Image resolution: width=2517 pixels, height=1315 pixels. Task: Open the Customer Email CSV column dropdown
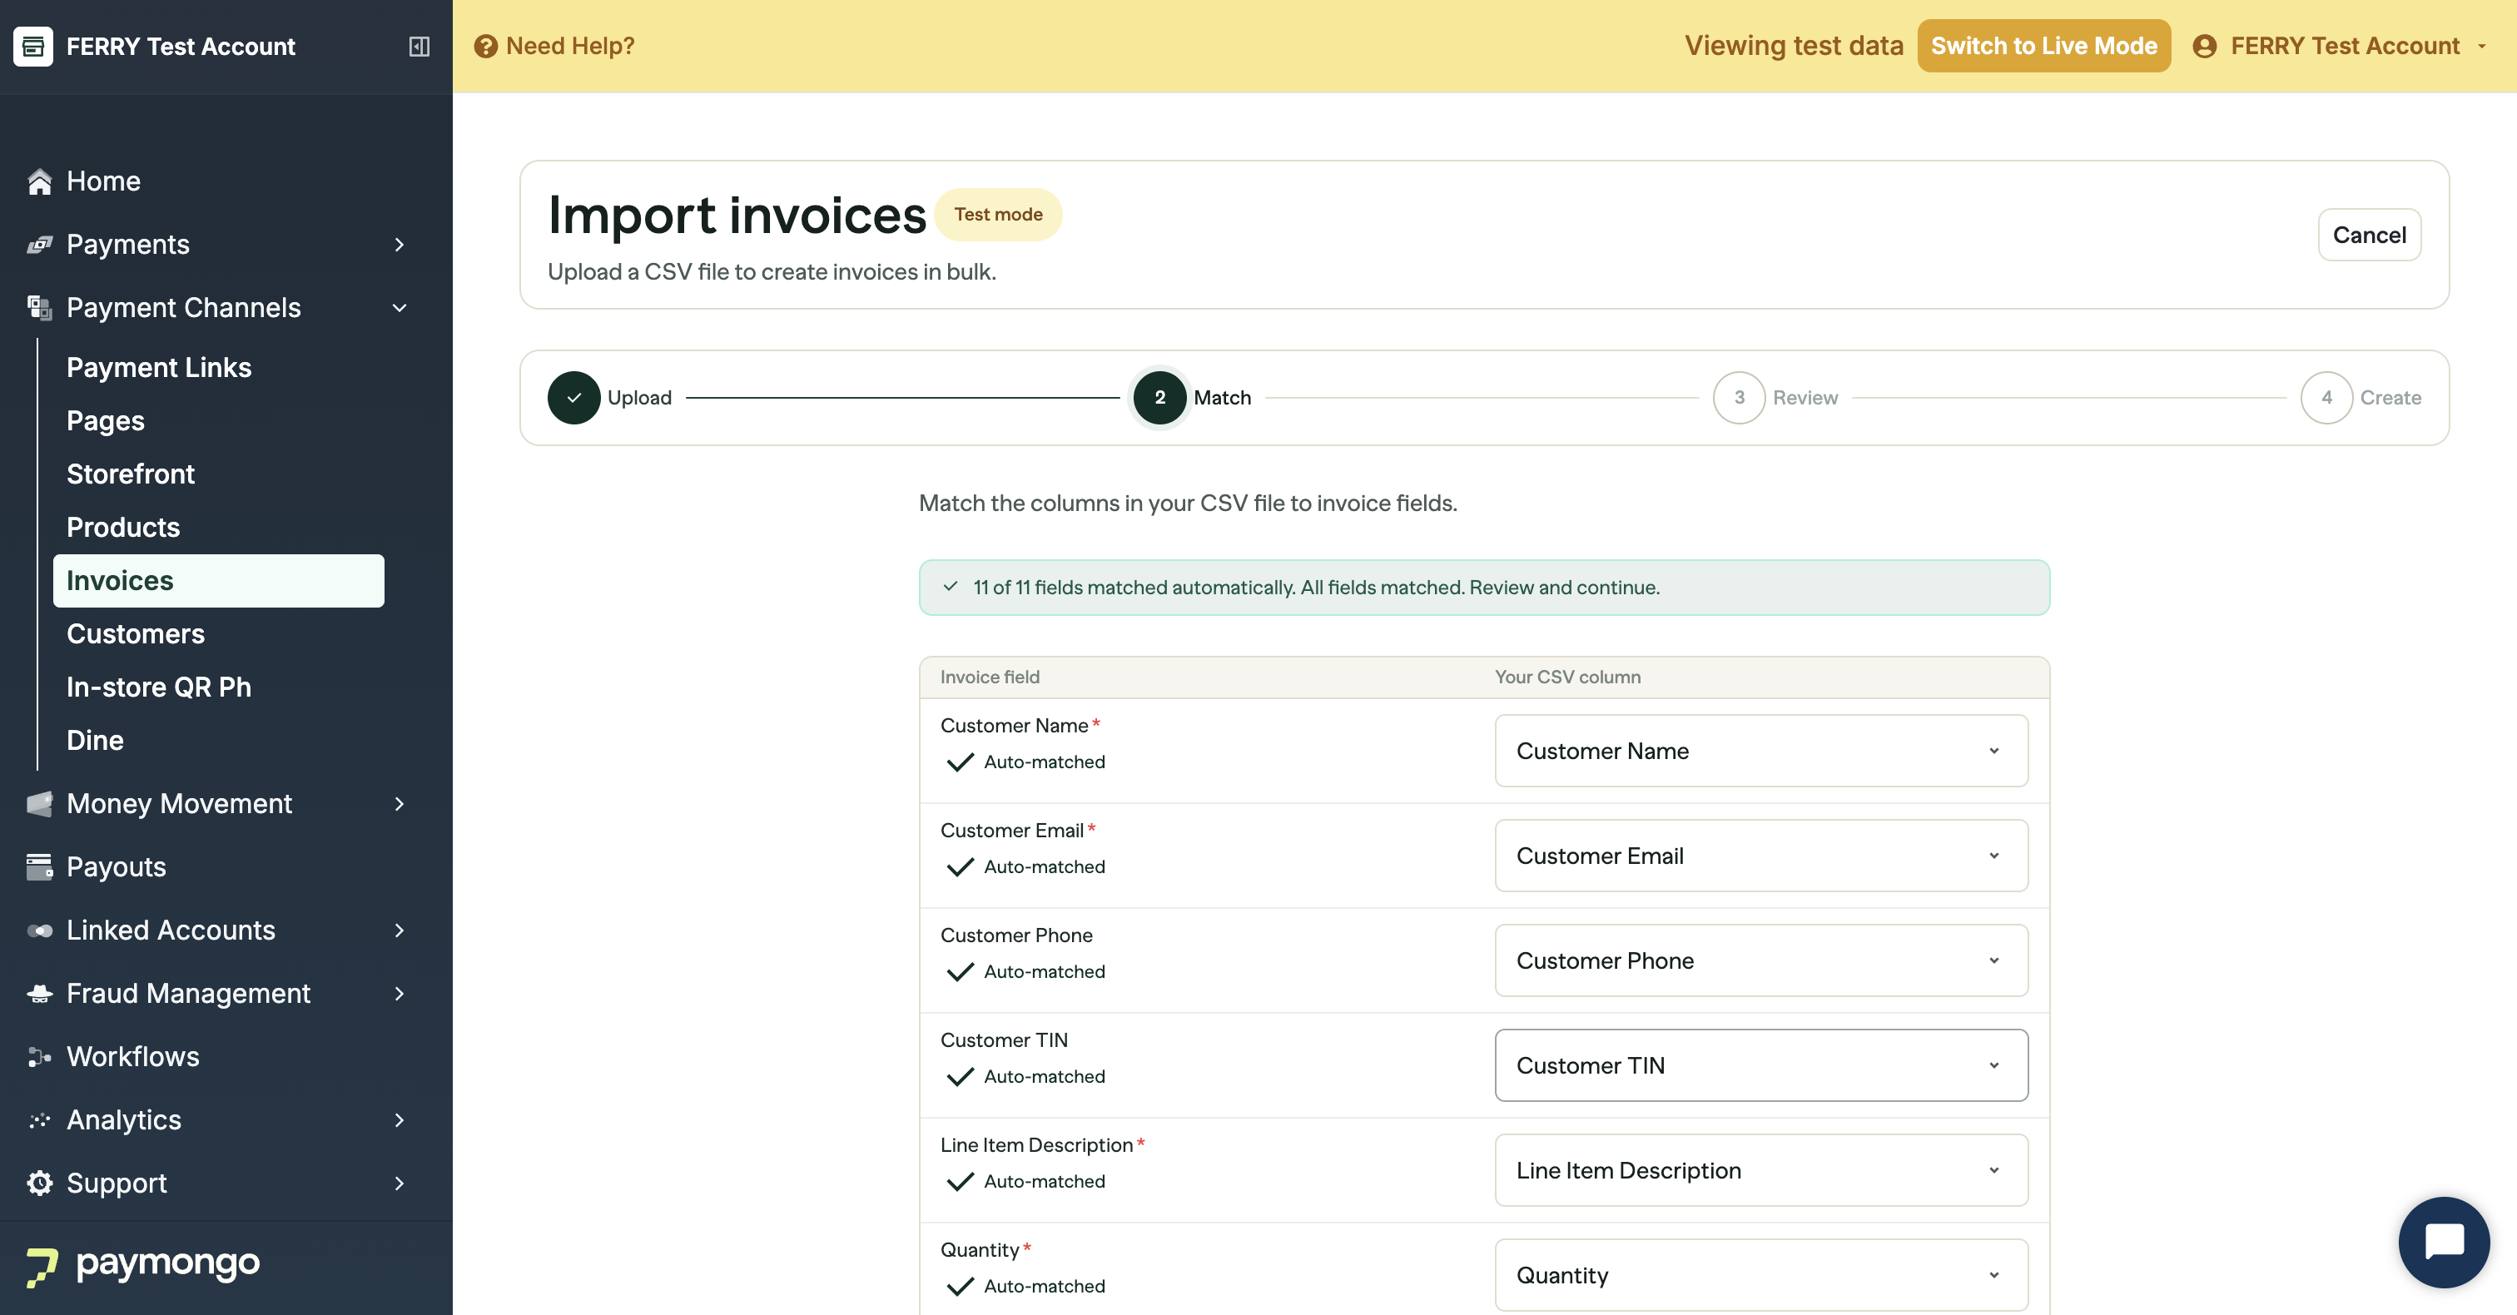1760,856
